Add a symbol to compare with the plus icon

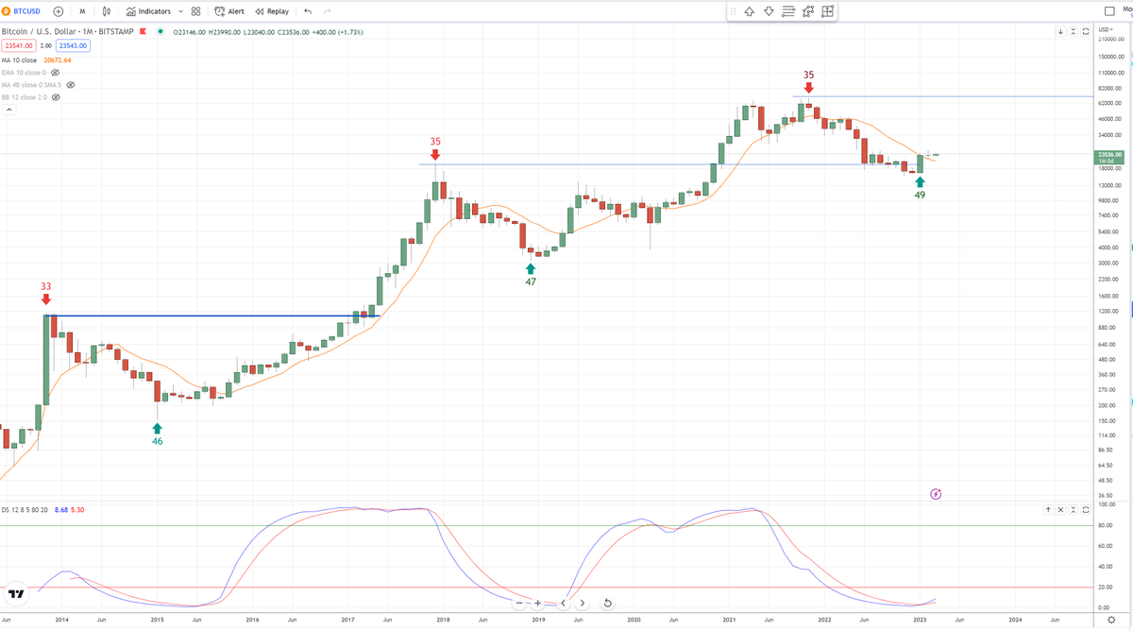pyautogui.click(x=59, y=11)
